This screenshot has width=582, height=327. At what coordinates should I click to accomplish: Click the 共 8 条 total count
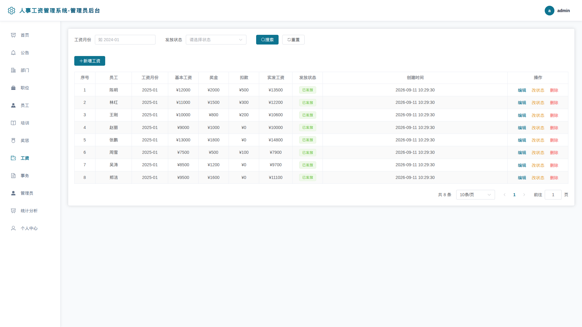(445, 195)
